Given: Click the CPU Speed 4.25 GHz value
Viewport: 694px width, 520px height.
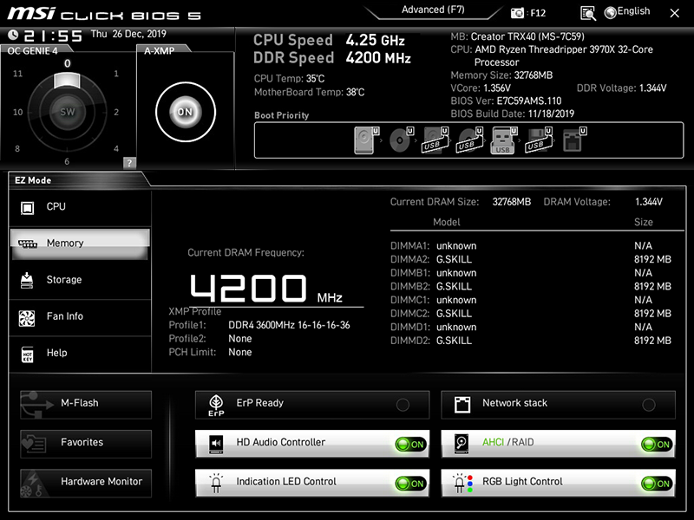Looking at the screenshot, I should pyautogui.click(x=376, y=40).
